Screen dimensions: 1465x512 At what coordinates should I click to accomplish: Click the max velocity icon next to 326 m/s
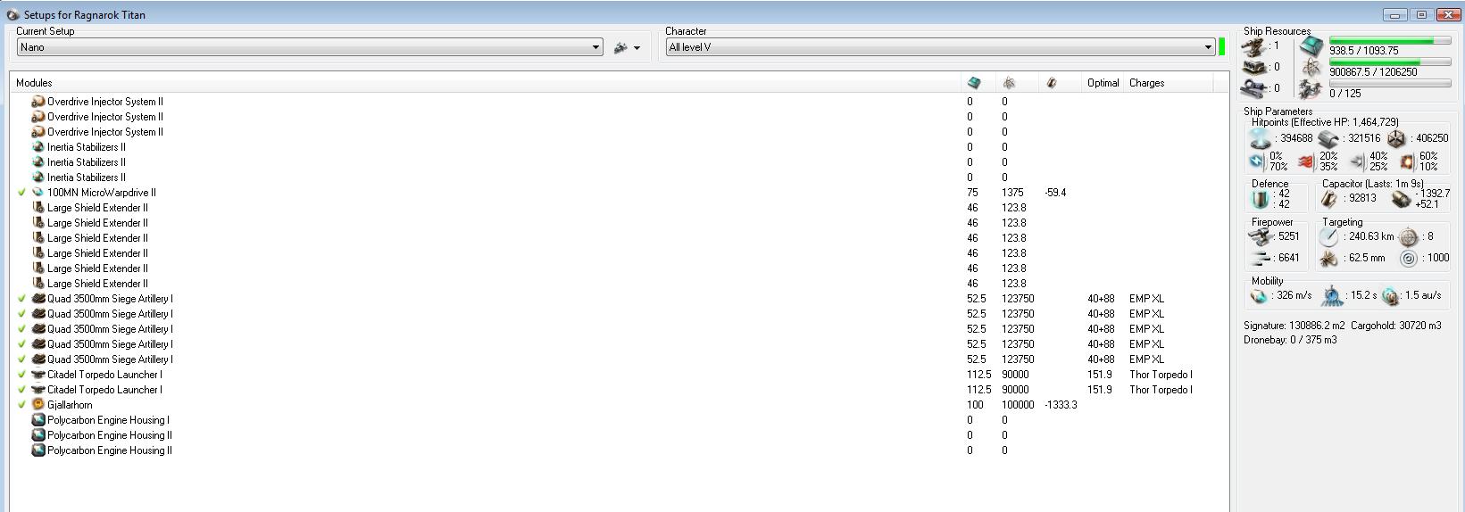1260,295
